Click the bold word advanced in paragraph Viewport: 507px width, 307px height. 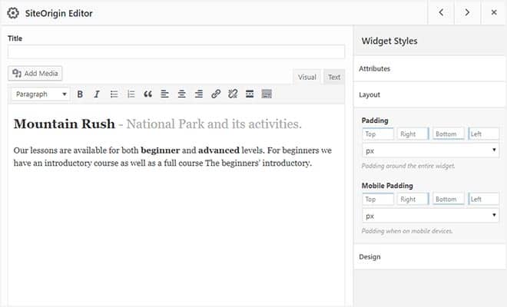[x=219, y=150]
